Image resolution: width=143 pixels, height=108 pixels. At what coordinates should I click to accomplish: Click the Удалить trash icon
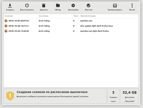44,6
